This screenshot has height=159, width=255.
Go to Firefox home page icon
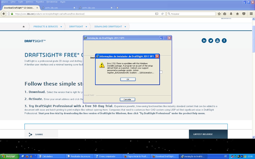click(x=237, y=14)
